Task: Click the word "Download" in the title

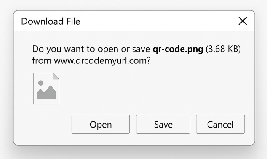Action: click(42, 21)
